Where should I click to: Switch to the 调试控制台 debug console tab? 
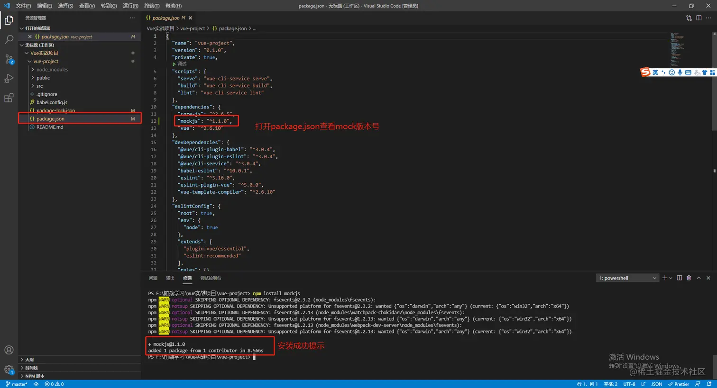211,278
